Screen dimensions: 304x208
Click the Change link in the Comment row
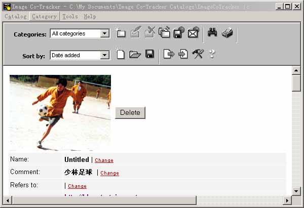coord(109,173)
